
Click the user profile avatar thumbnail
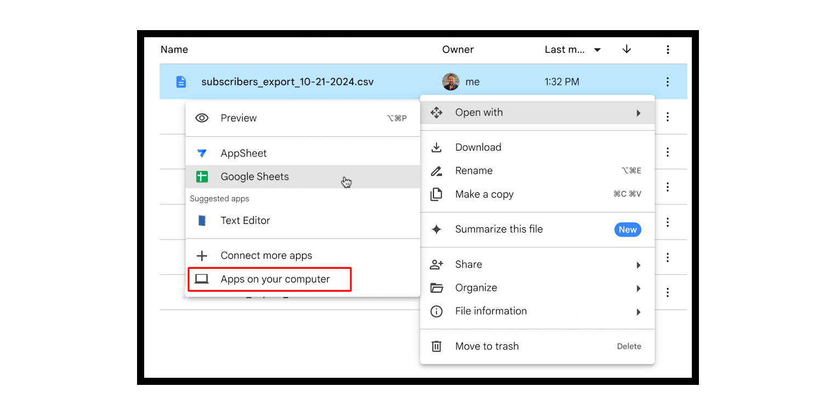point(451,81)
